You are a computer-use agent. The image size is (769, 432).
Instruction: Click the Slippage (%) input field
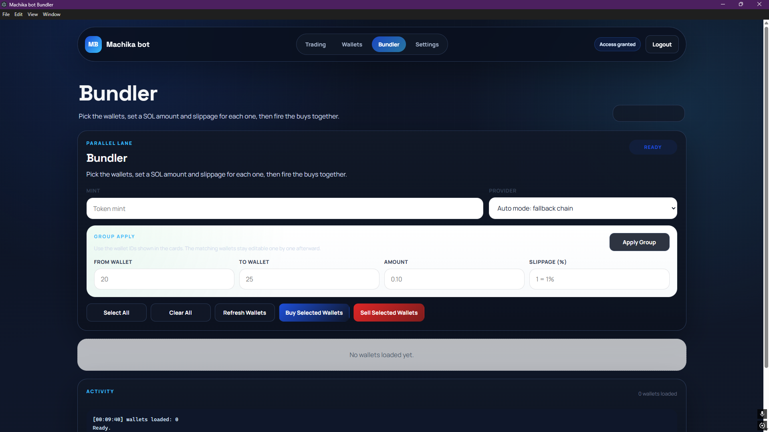pos(599,279)
